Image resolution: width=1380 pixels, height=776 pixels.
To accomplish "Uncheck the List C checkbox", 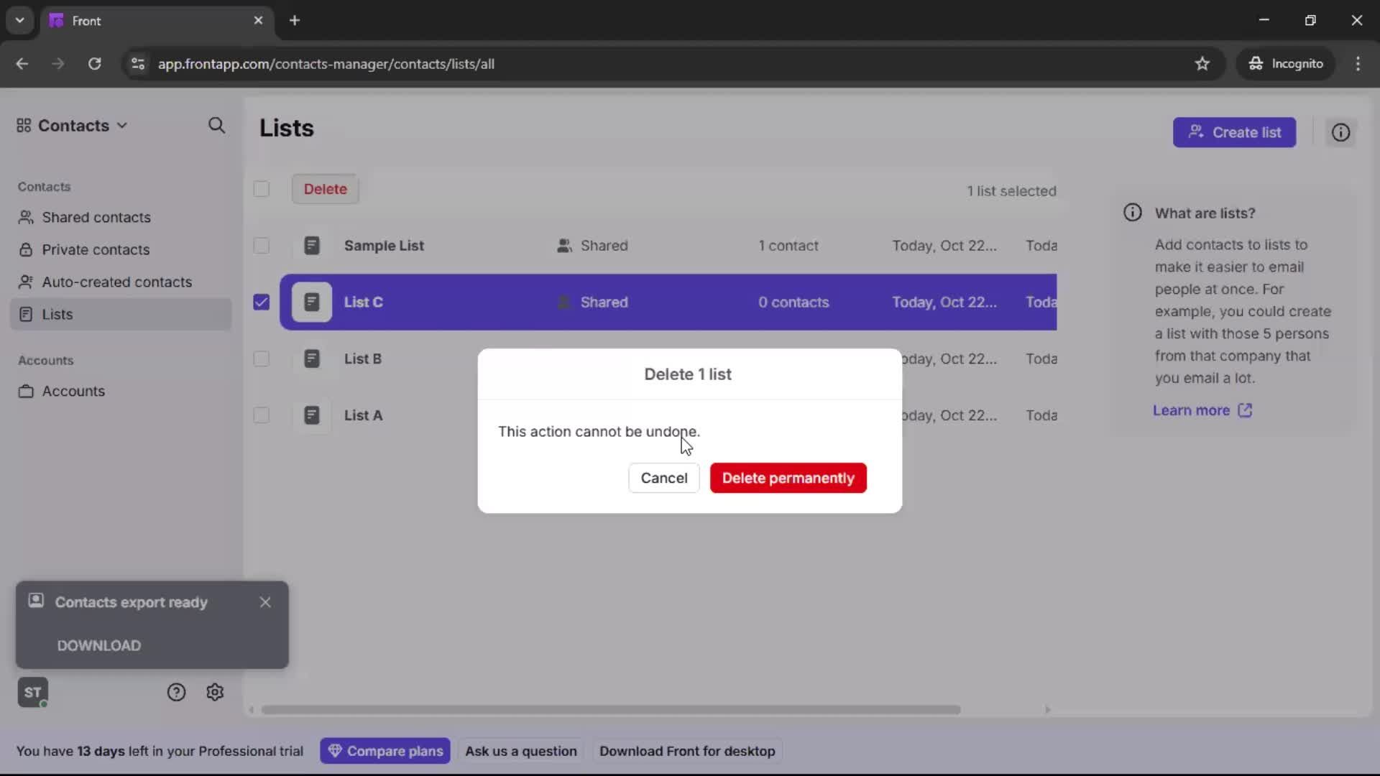I will 261,302.
